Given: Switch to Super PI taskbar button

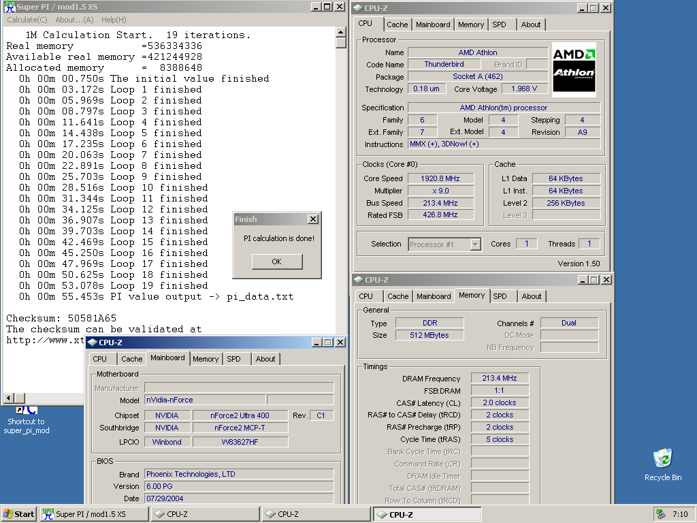Looking at the screenshot, I should (x=94, y=514).
